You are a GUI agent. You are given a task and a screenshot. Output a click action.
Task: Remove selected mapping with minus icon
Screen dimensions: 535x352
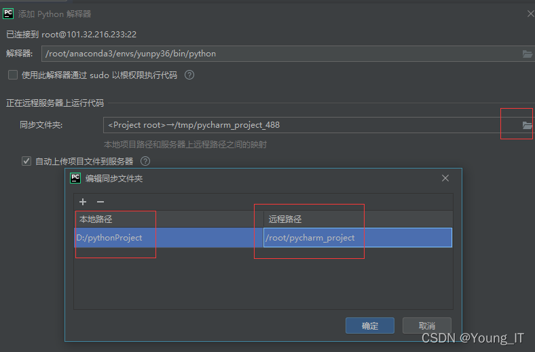tap(100, 202)
